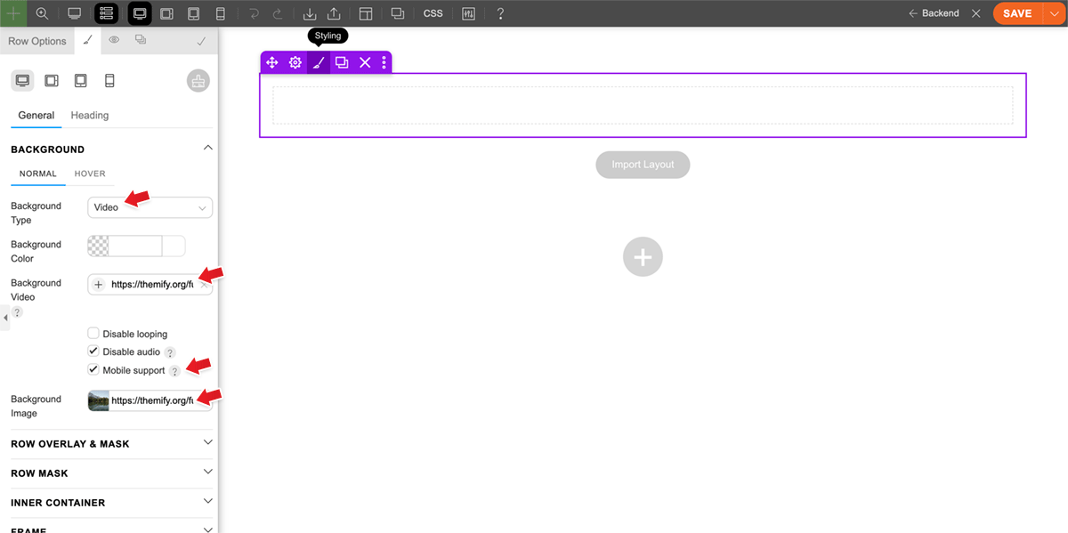1068x533 pixels.
Task: Delete the row with the X icon
Action: [x=364, y=62]
